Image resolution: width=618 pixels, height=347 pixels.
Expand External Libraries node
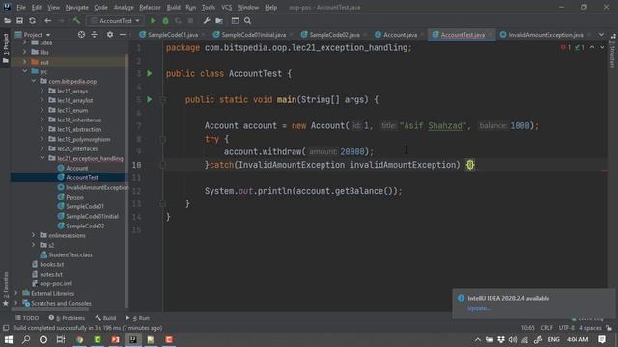point(16,293)
